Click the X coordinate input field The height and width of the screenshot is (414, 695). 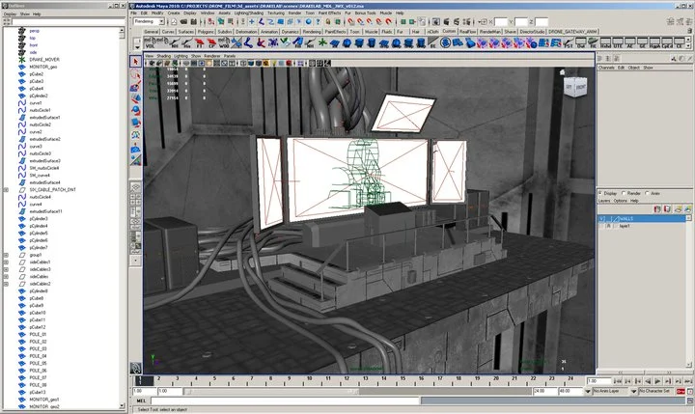click(500, 22)
